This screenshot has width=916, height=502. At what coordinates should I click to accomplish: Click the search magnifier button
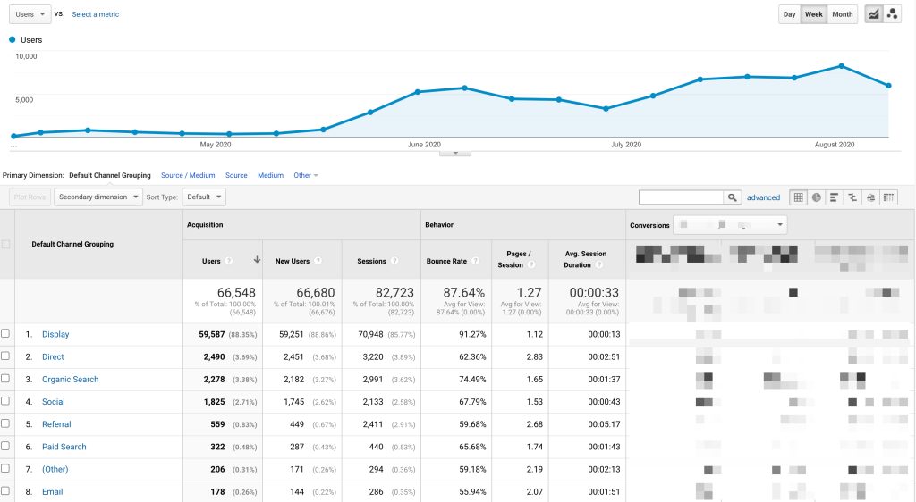[732, 197]
